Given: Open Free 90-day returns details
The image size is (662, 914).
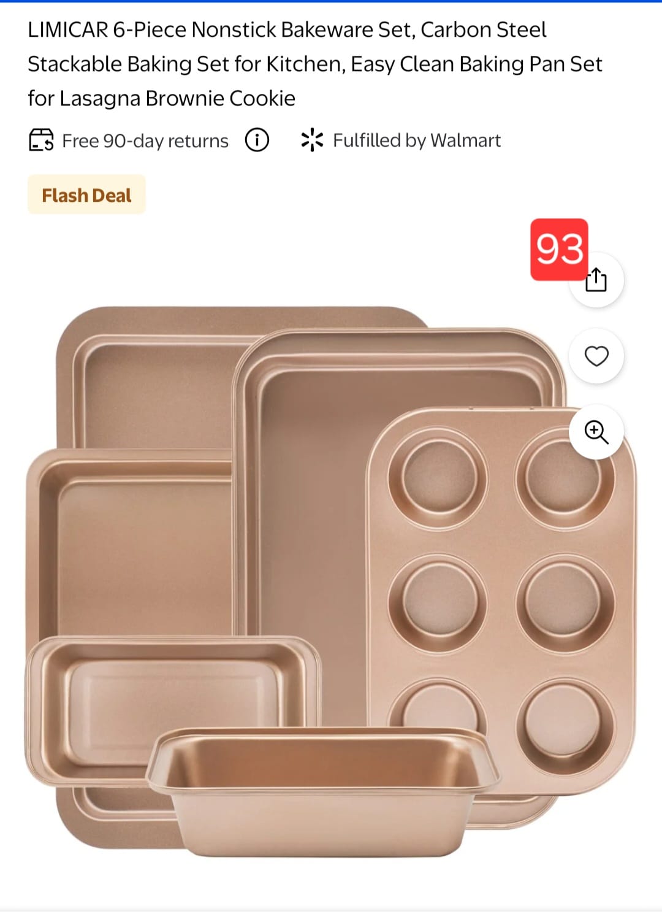Looking at the screenshot, I should tap(145, 141).
